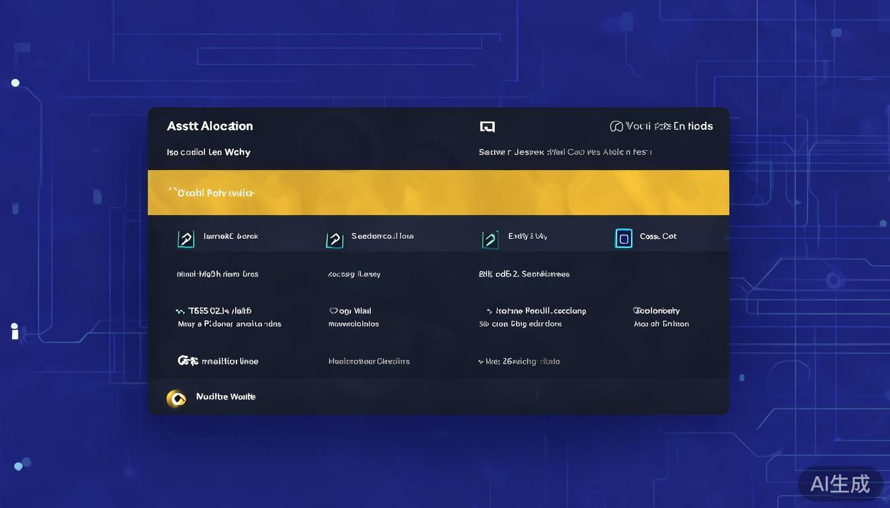Expand the "T555 02J4" row arrow
Screen dimensions: 890x508
click(179, 311)
